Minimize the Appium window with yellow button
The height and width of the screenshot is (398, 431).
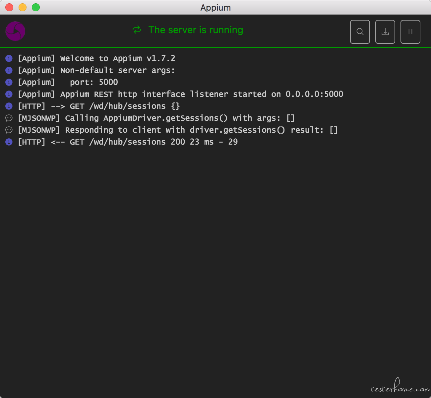[23, 7]
